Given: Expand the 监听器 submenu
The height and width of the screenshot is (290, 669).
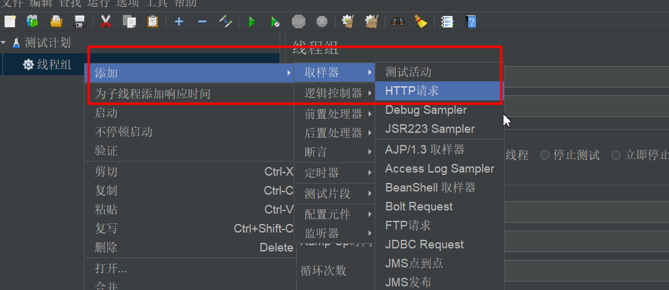Looking at the screenshot, I should click(x=334, y=234).
